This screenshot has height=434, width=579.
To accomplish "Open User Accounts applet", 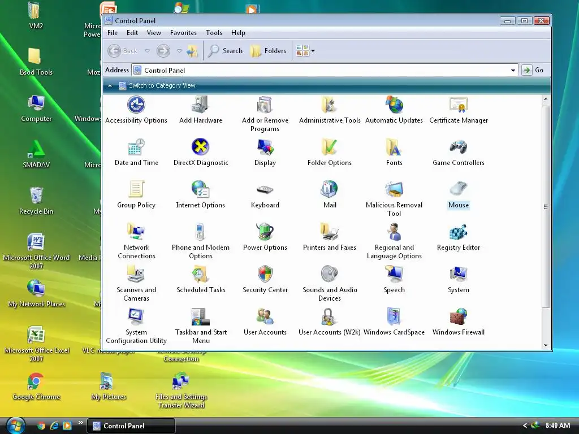I will pyautogui.click(x=265, y=322).
